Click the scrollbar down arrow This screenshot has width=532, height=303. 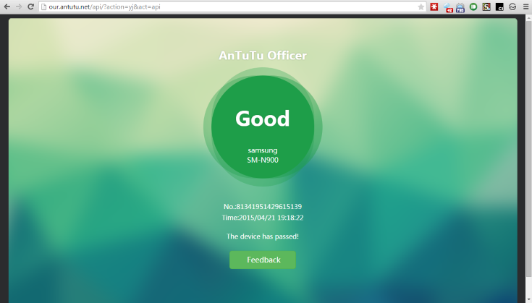point(528,300)
